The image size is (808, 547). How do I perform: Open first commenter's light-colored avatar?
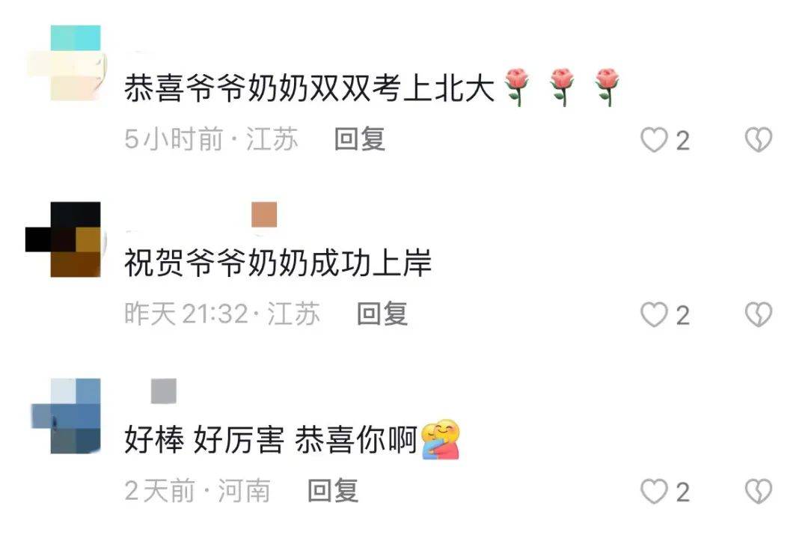click(66, 63)
